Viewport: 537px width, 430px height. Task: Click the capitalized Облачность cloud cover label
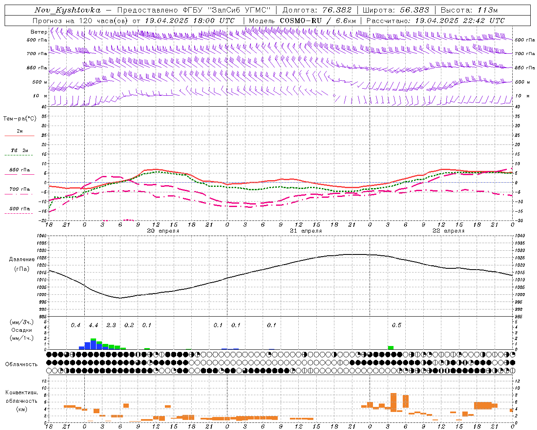tap(21, 364)
